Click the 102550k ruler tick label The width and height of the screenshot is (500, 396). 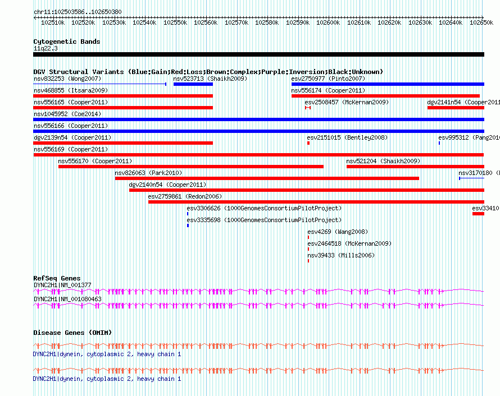[x=175, y=22]
